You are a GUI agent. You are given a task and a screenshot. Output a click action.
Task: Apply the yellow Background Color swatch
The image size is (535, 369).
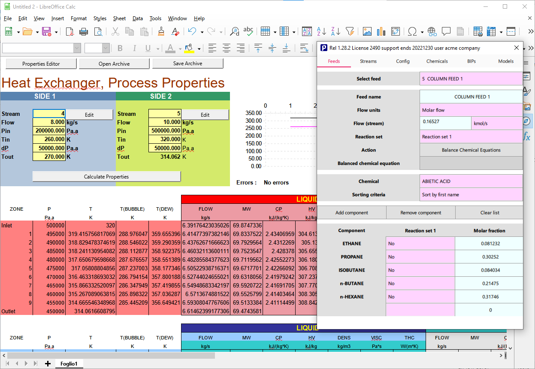point(189,48)
